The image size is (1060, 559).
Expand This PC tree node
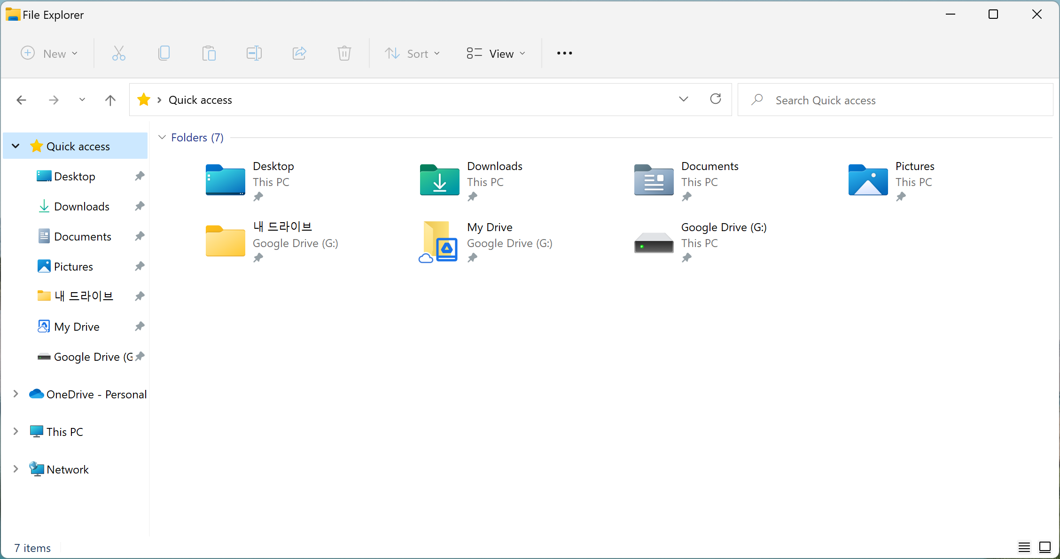click(x=16, y=431)
